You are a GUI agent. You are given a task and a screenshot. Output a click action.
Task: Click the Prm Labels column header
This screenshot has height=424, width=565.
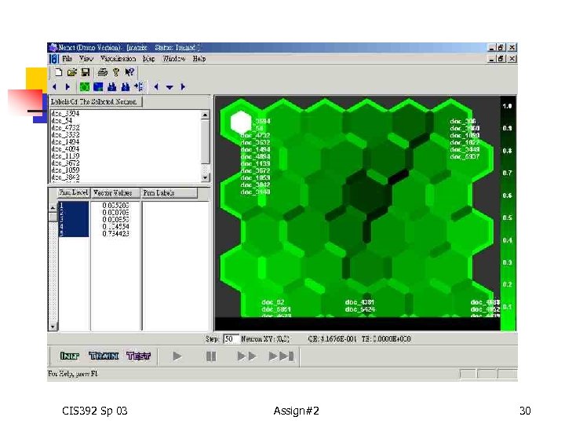pyautogui.click(x=169, y=193)
